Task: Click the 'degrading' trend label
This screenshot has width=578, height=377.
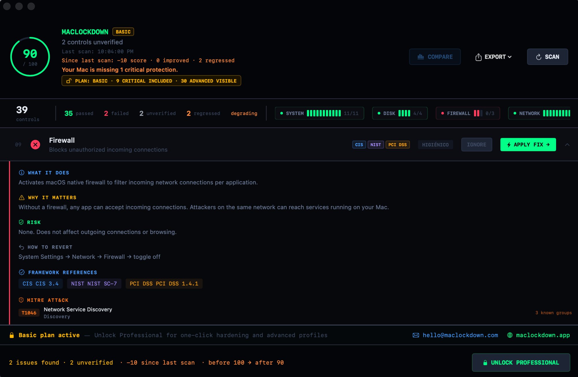Action: [244, 113]
